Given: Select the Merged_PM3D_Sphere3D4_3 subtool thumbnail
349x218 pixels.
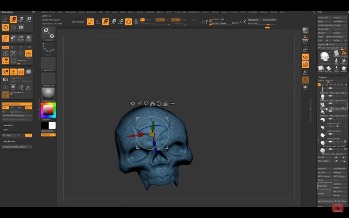Looking at the screenshot, I should click(x=322, y=96).
